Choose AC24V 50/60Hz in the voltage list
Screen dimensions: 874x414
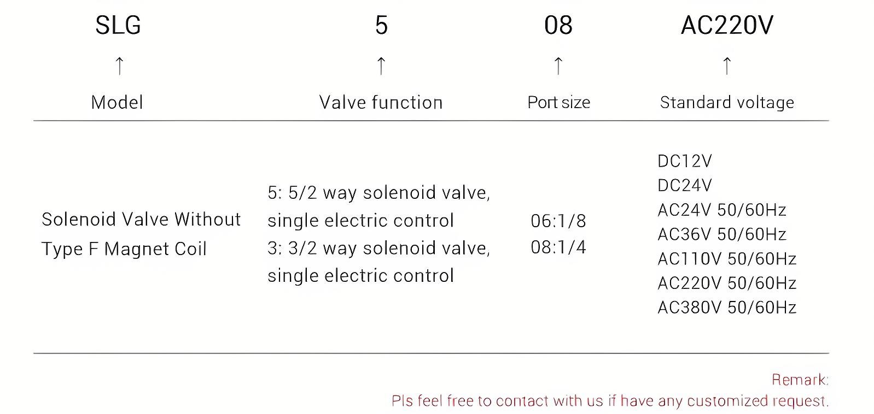point(721,210)
